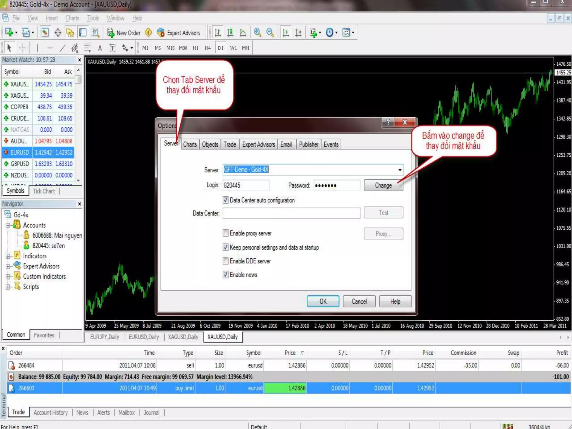This screenshot has height=429, width=572.
Task: Click into the Login input field
Action: click(246, 185)
